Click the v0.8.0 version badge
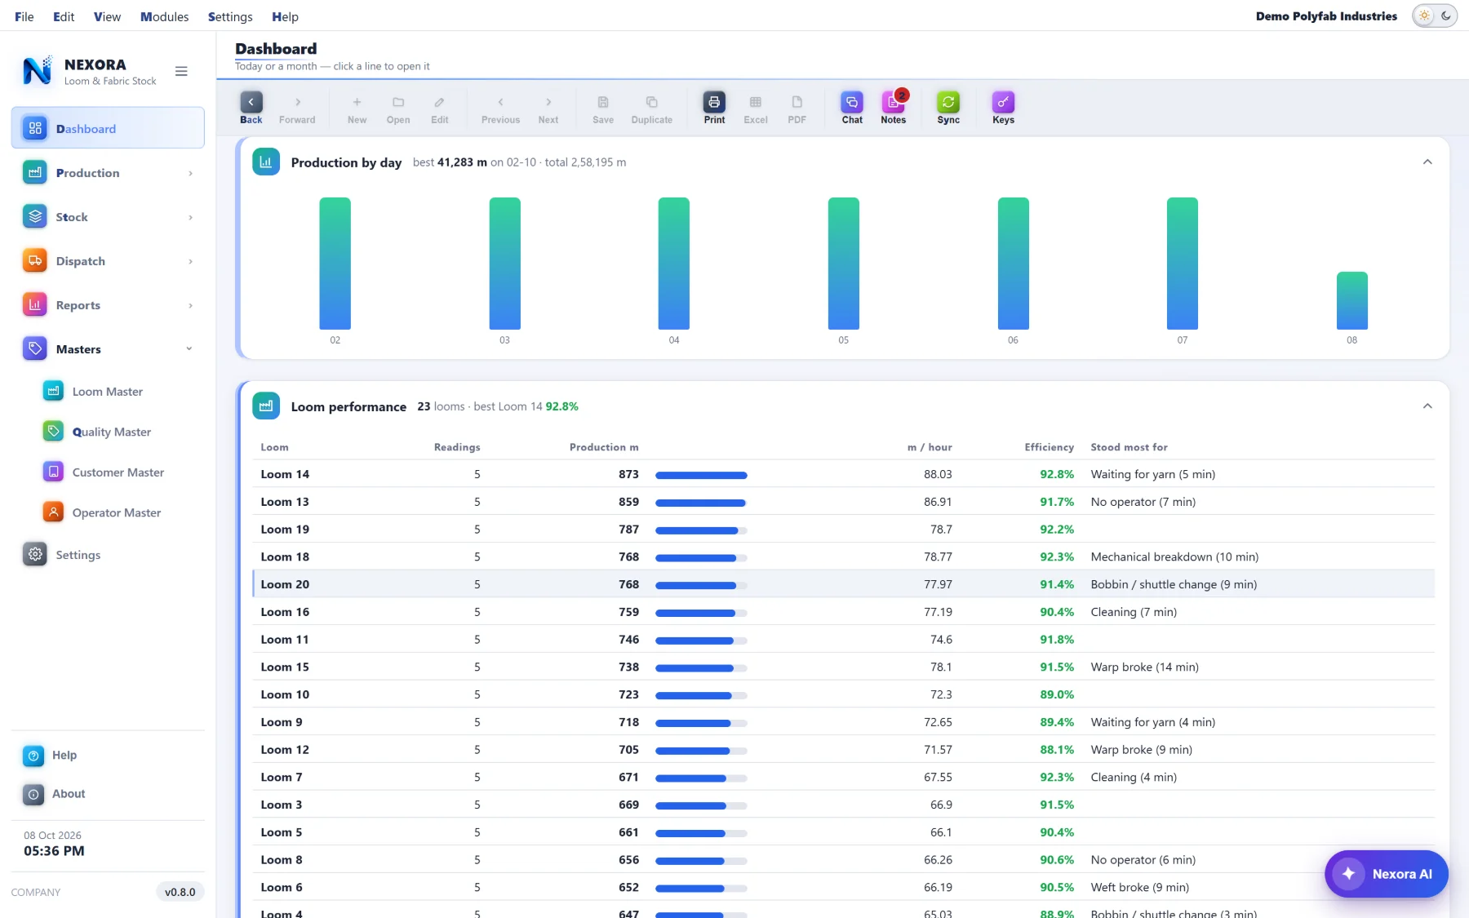 tap(180, 892)
